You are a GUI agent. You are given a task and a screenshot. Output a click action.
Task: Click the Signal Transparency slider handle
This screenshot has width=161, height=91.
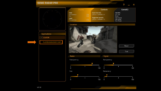(x=113, y=64)
